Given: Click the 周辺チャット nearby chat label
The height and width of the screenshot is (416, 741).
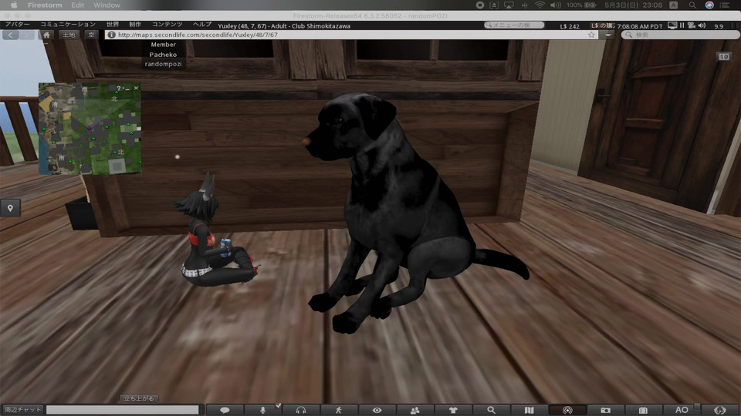Looking at the screenshot, I should click(x=22, y=409).
